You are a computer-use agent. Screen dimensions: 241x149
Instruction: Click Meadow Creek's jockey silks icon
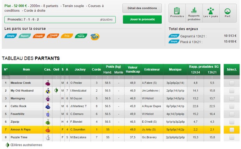[x=48, y=83]
